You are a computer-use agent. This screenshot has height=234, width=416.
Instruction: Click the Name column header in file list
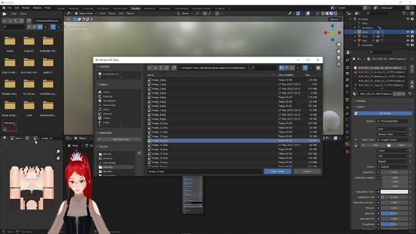click(150, 75)
